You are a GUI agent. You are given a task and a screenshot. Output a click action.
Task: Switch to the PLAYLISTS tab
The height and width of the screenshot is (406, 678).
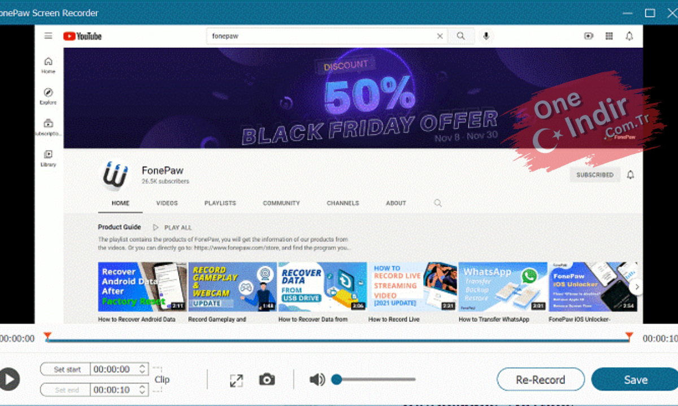coord(220,203)
